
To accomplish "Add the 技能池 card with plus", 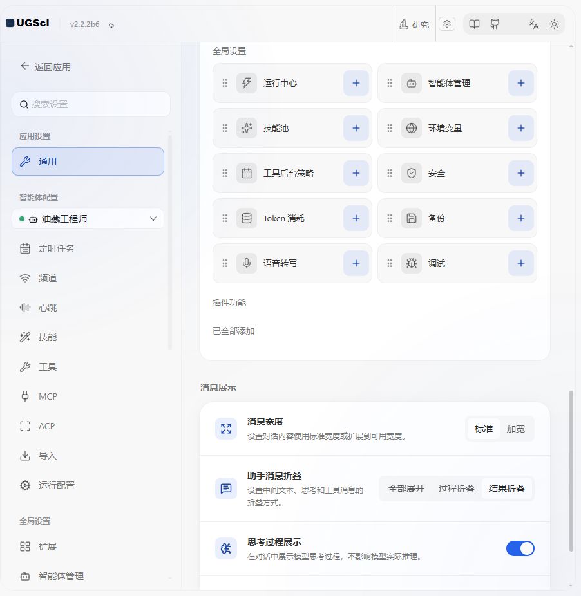I will tap(356, 128).
